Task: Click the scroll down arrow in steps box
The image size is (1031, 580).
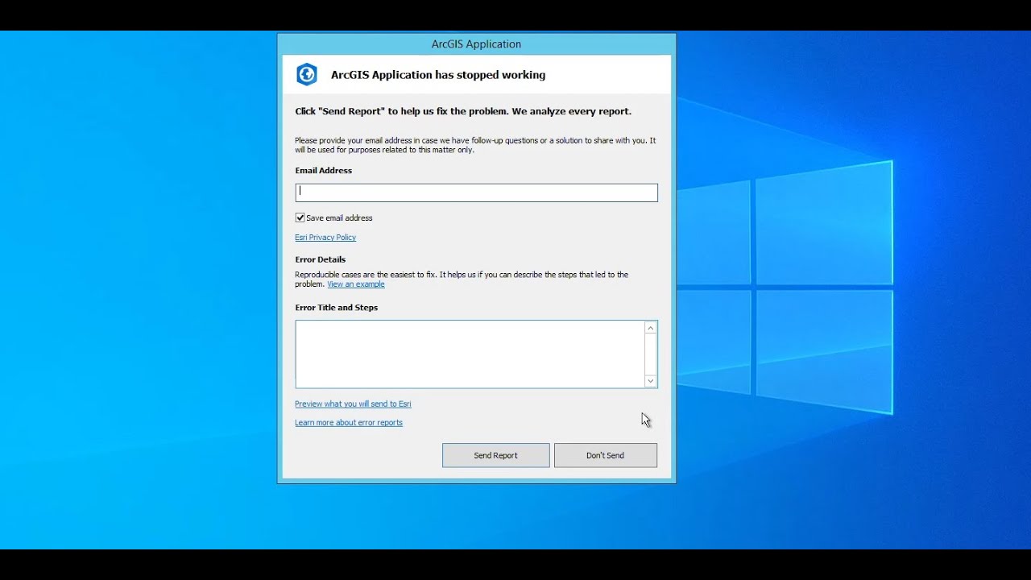Action: tap(651, 381)
